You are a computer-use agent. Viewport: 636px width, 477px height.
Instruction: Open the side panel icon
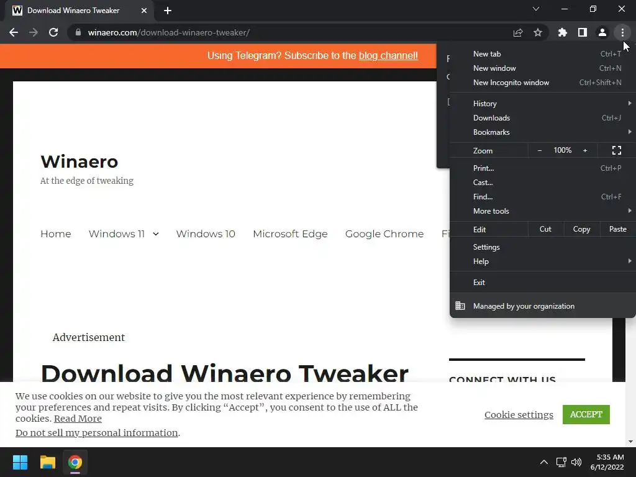click(x=583, y=32)
